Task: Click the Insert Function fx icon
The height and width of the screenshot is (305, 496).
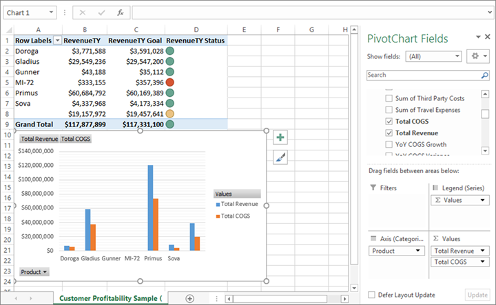Action: [120, 12]
